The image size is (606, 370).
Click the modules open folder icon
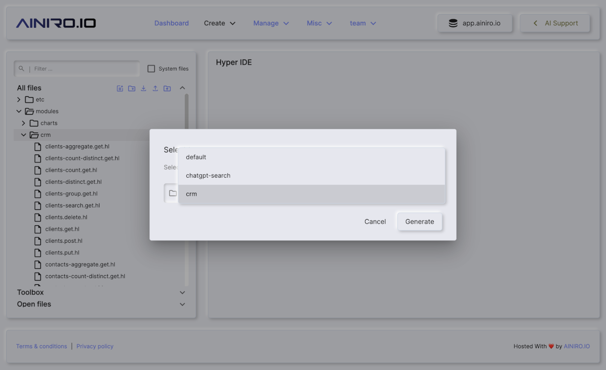[x=29, y=111]
